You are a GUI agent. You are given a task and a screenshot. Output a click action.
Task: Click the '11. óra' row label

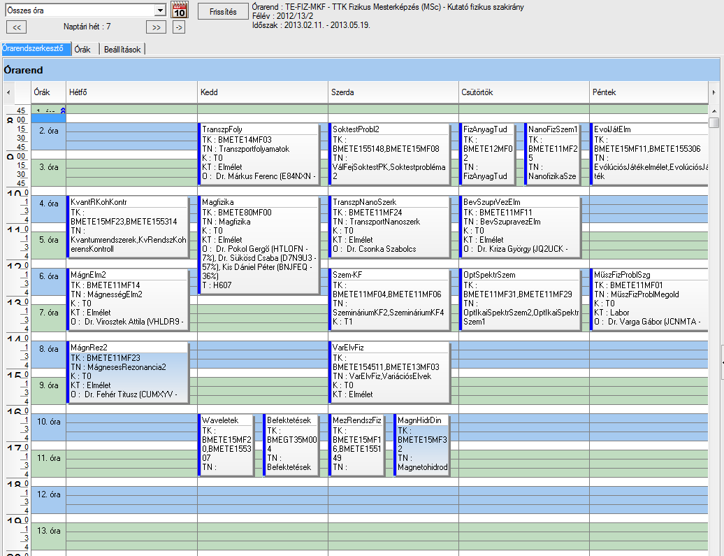tap(48, 459)
